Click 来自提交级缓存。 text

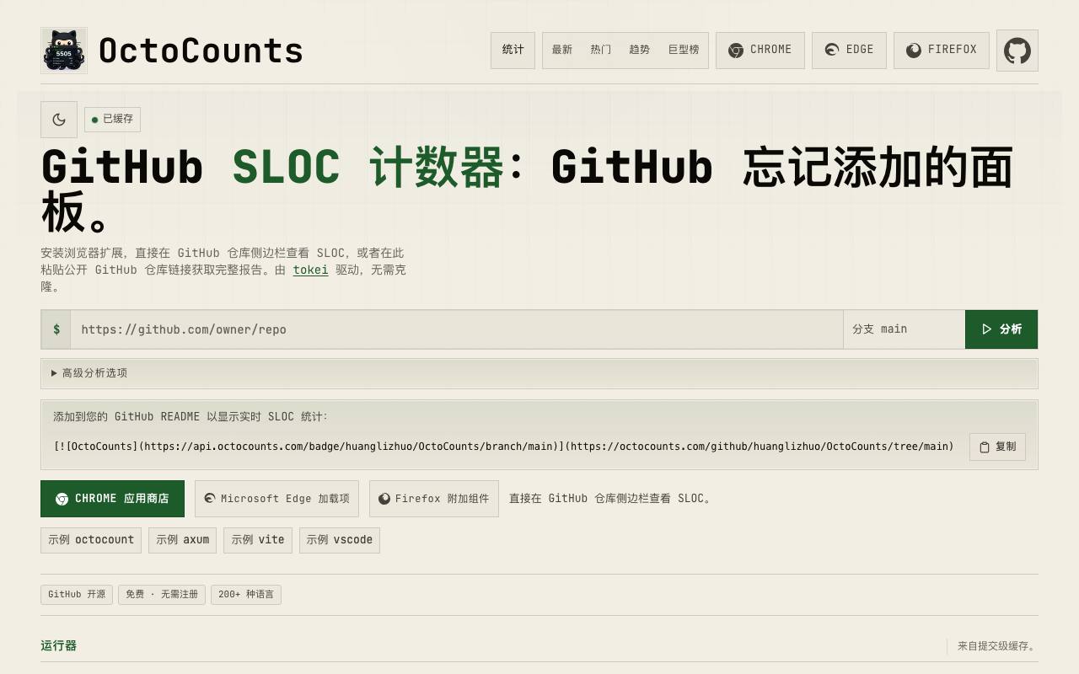[x=996, y=647]
